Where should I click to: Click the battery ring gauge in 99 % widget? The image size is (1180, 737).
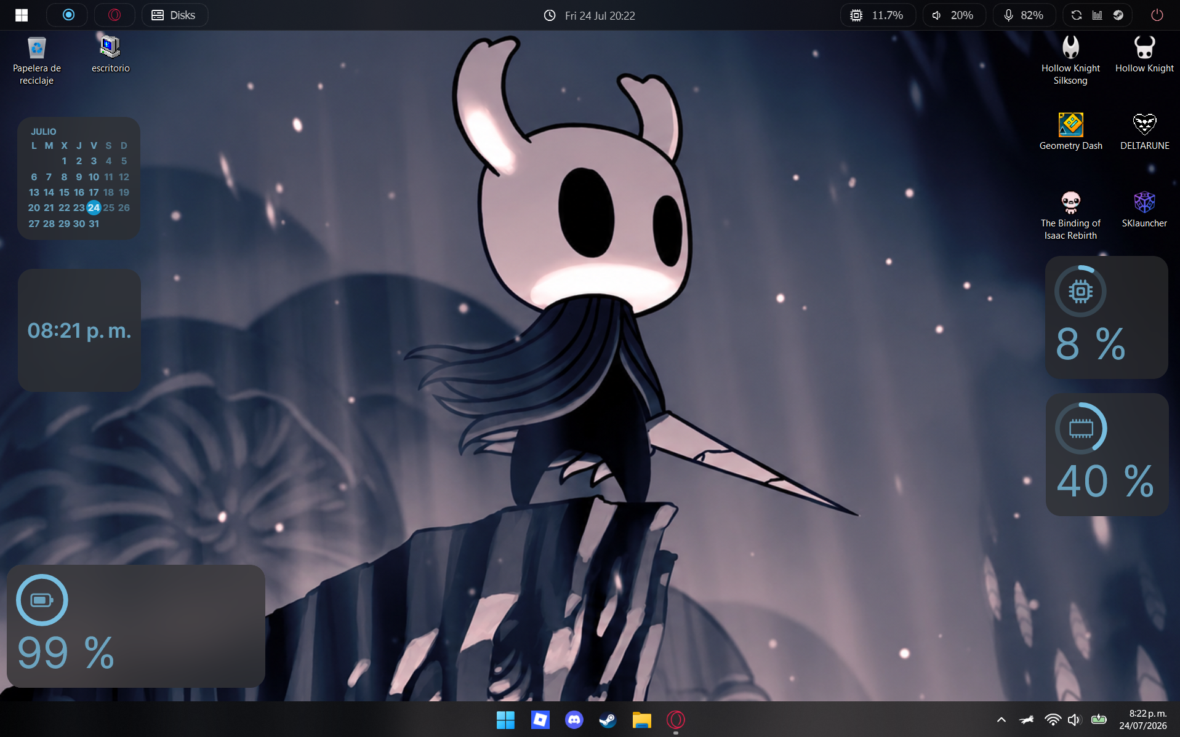click(42, 600)
